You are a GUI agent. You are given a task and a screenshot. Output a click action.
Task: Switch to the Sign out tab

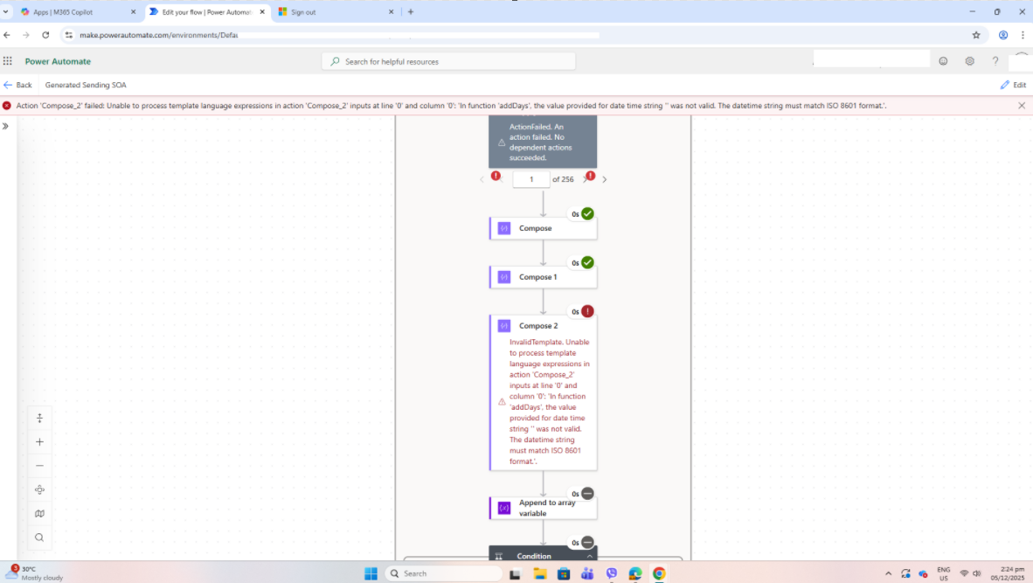pos(336,12)
